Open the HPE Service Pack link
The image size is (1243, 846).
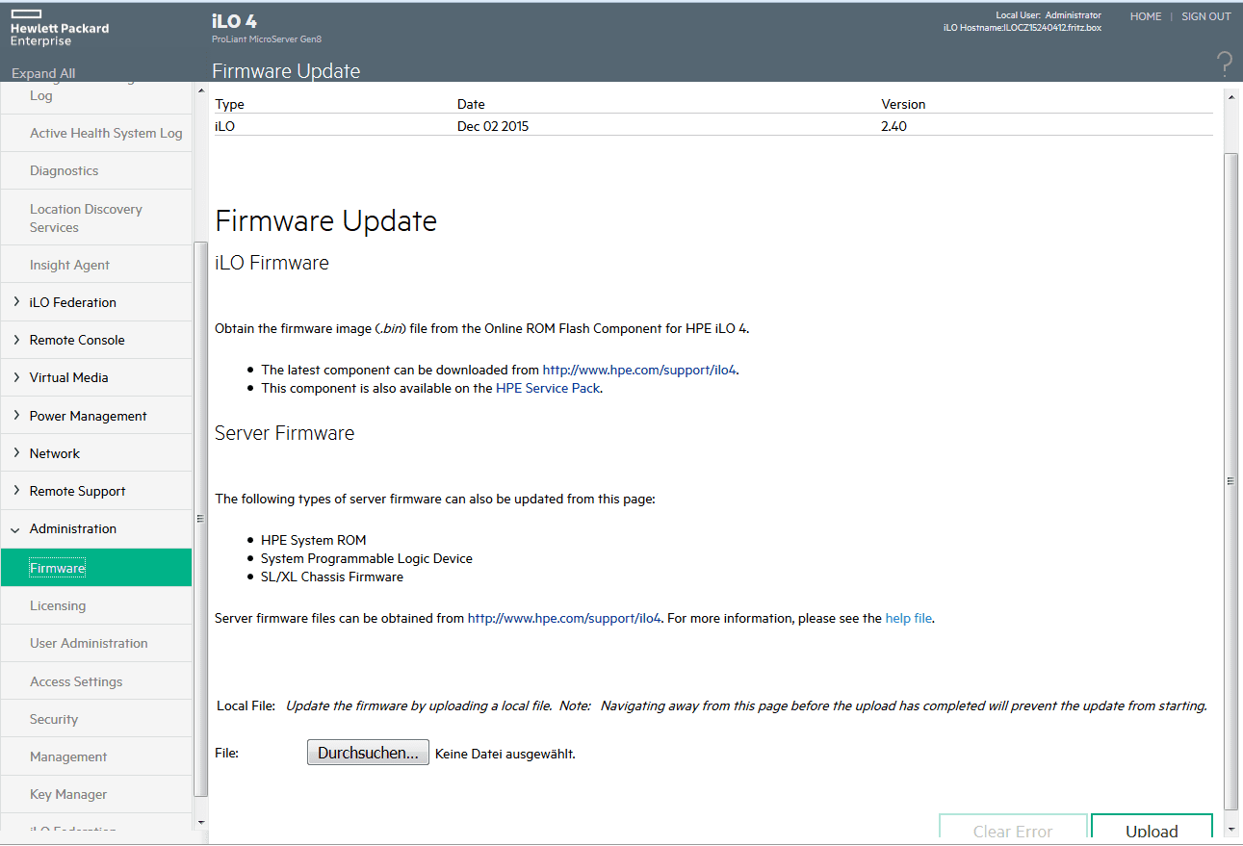point(548,388)
